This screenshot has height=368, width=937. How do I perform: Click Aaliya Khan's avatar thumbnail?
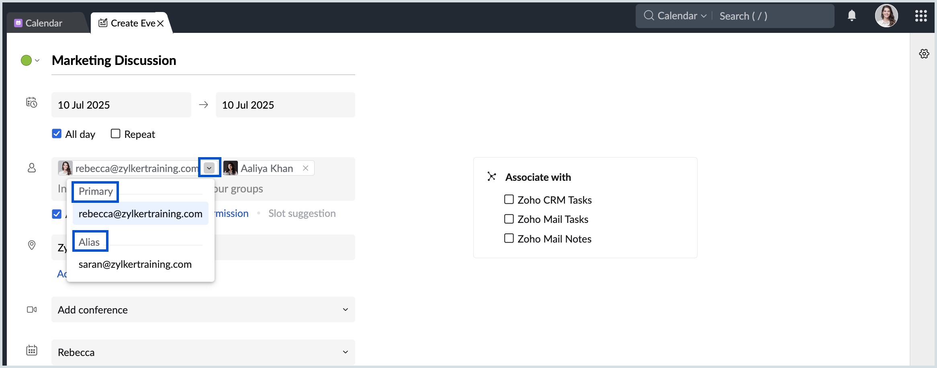click(231, 168)
